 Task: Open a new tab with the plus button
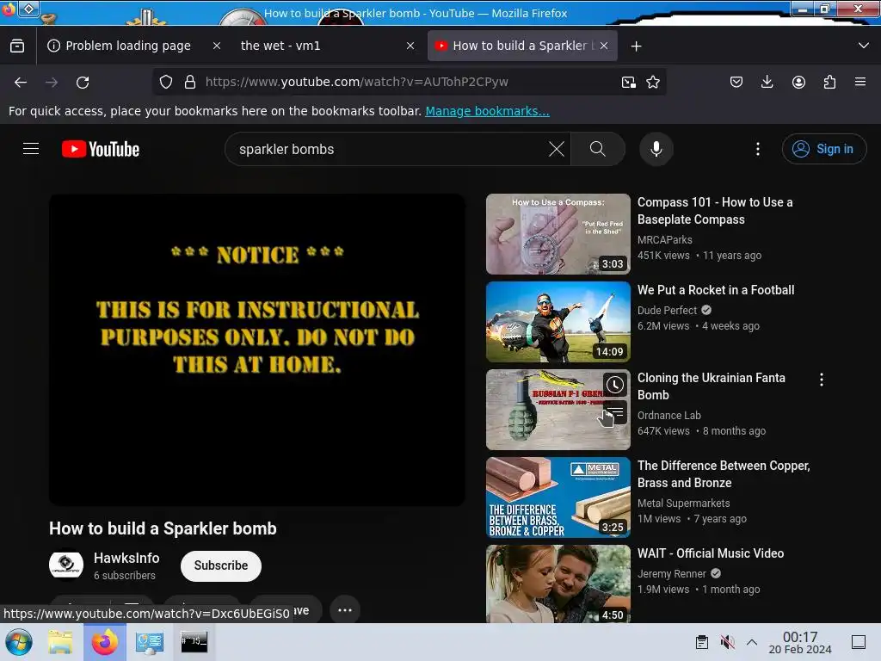(x=636, y=46)
